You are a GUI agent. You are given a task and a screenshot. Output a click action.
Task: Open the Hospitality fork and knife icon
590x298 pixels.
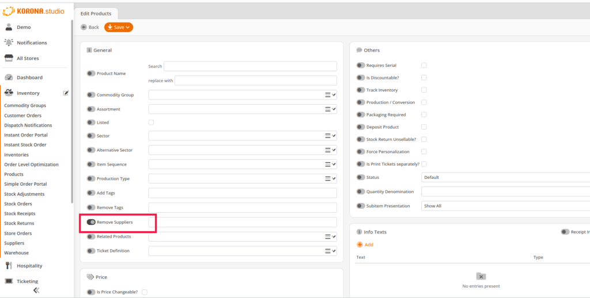(x=8, y=266)
